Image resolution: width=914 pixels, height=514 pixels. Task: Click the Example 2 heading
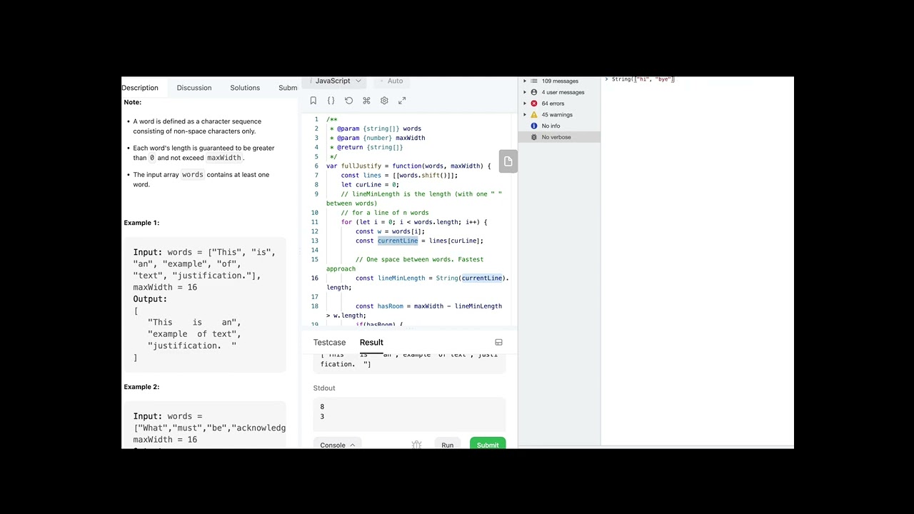[141, 387]
